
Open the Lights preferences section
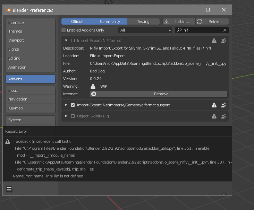coord(31,49)
